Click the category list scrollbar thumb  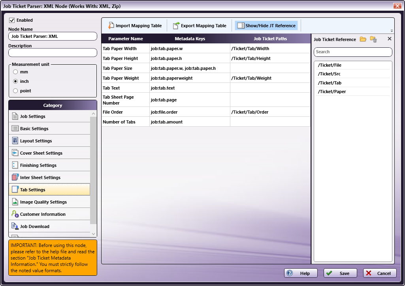point(94,170)
